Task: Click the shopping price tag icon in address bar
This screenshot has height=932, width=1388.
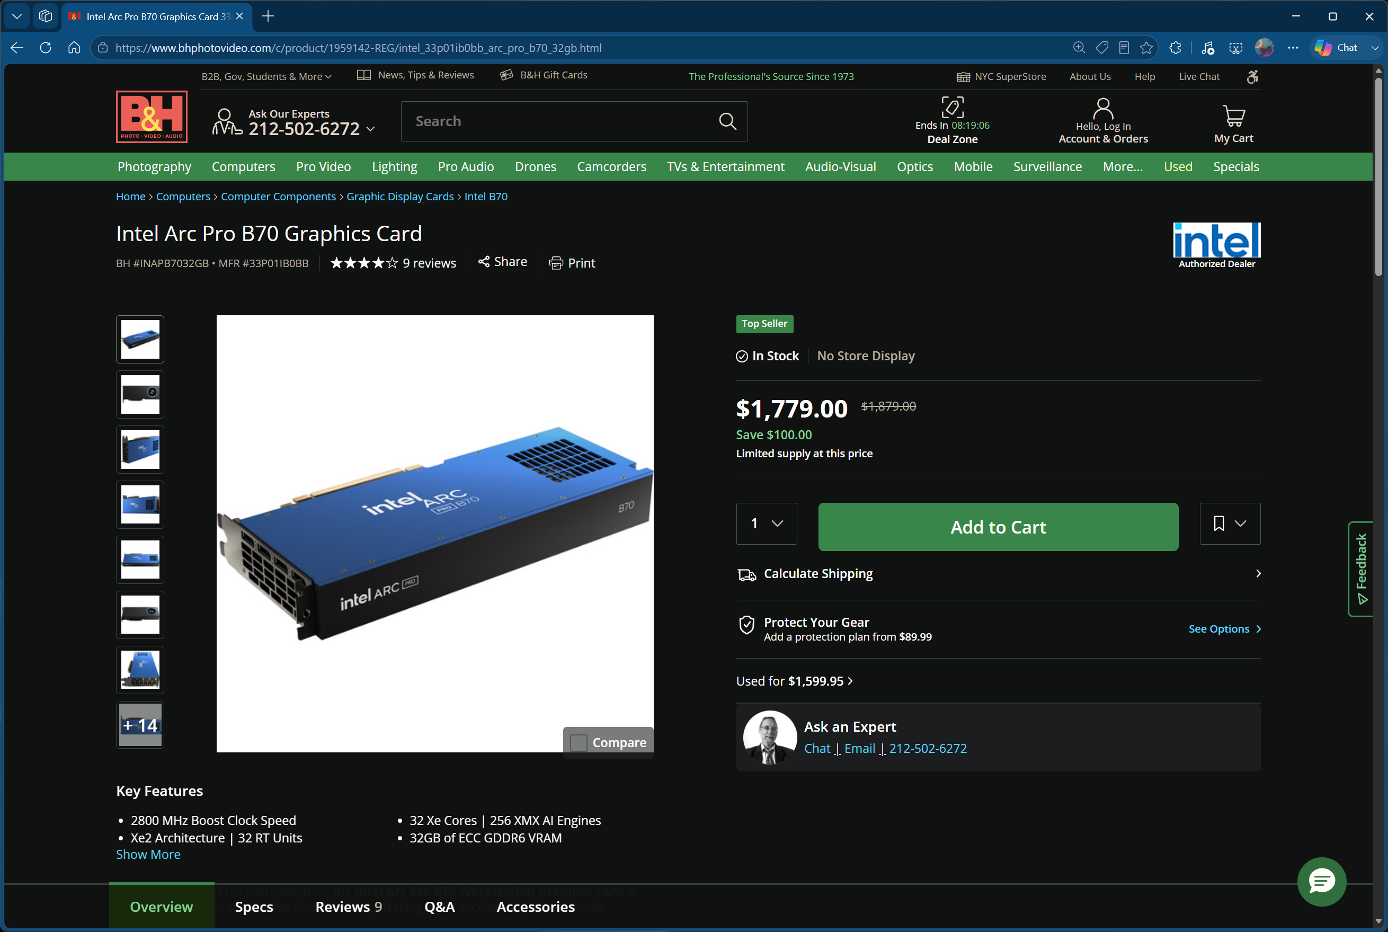Action: [1101, 48]
